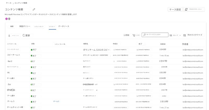The height and width of the screenshot is (110, 209).
Task: Sort by the レビューセット名 column header
Action: [x=60, y=44]
